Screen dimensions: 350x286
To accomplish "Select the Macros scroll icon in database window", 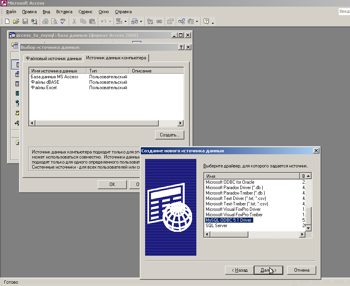I will 17,113.
